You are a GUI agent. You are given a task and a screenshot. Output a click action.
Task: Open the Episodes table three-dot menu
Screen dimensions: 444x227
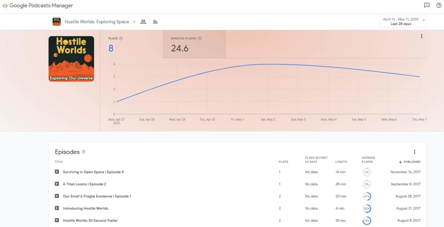[415, 152]
